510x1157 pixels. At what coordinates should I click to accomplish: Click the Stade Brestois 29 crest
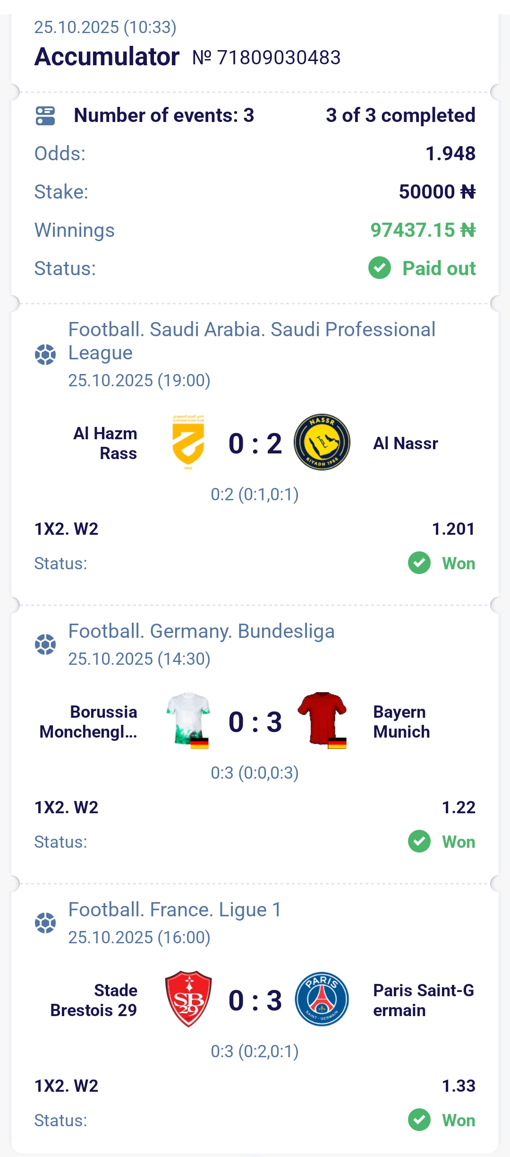pos(188,999)
